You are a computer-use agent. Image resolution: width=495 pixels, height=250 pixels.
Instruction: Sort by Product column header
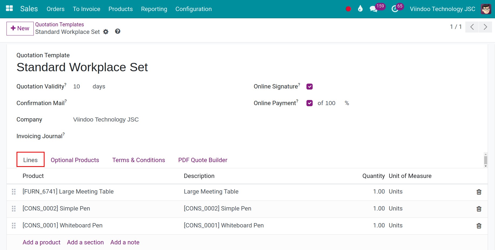click(33, 176)
